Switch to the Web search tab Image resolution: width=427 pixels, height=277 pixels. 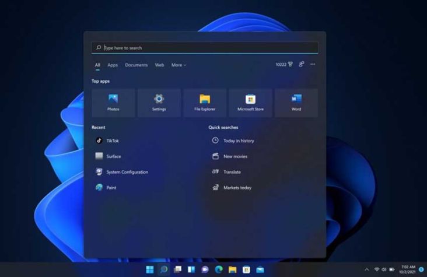click(x=160, y=65)
